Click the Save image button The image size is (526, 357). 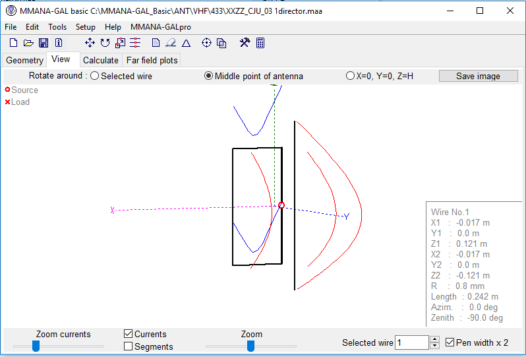pos(478,76)
